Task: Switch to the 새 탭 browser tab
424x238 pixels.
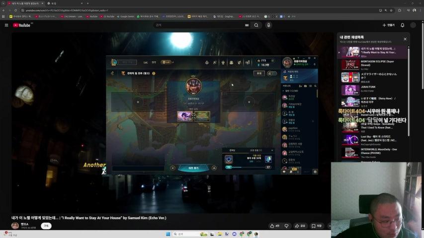Action: coord(54,3)
